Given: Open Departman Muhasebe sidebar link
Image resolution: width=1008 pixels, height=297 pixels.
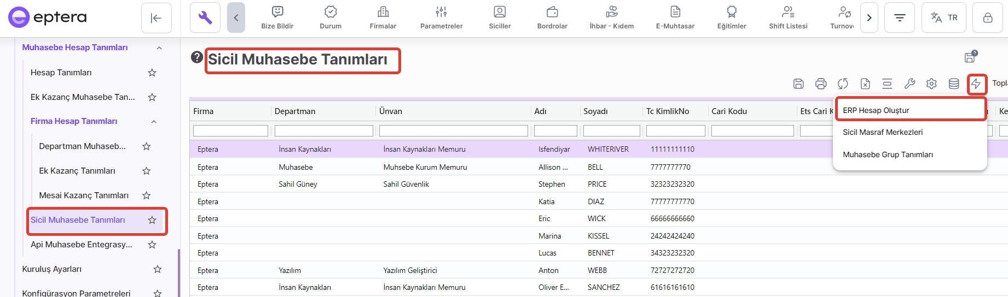Looking at the screenshot, I should coord(83,146).
